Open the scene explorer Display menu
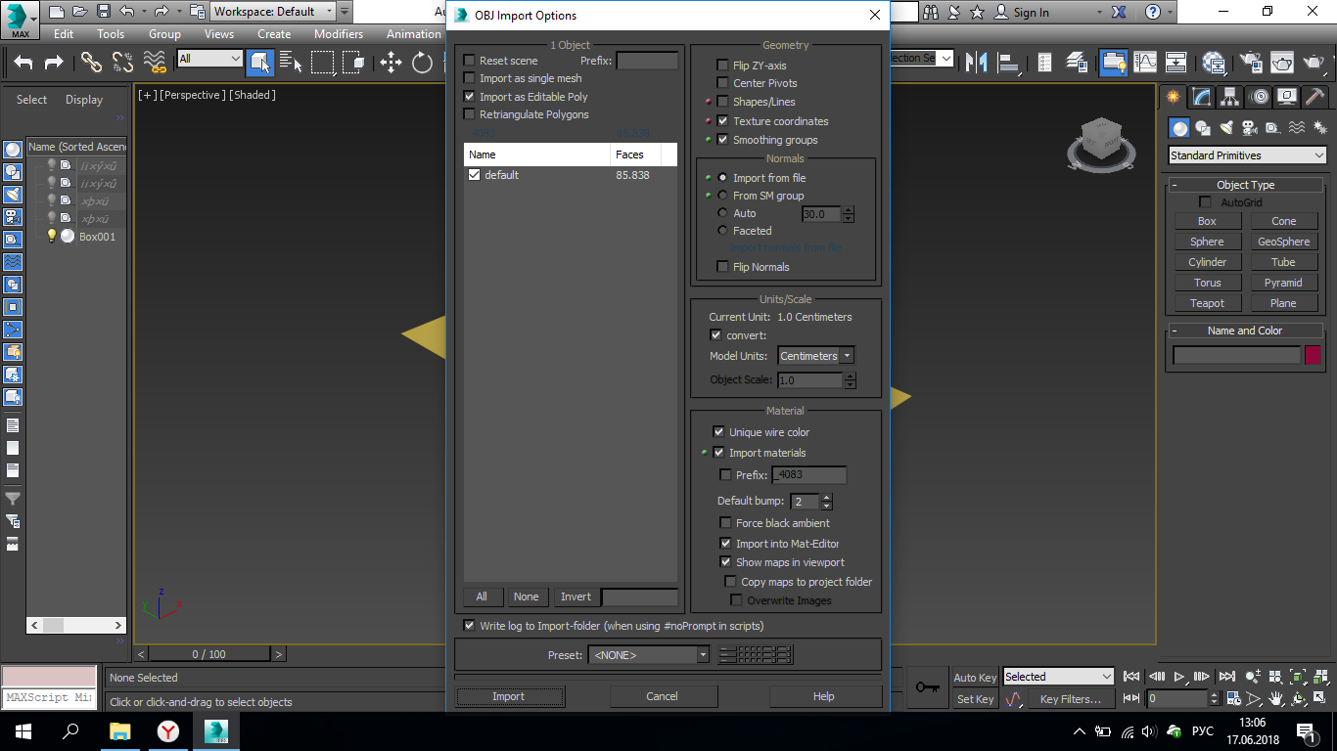The image size is (1337, 751). [84, 100]
